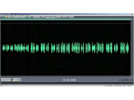Start playback with the Play button

[x=4, y=79]
